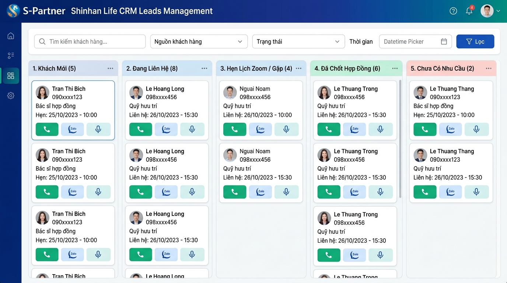
Task: Open the Trạng thái dropdown
Action: coord(298,42)
